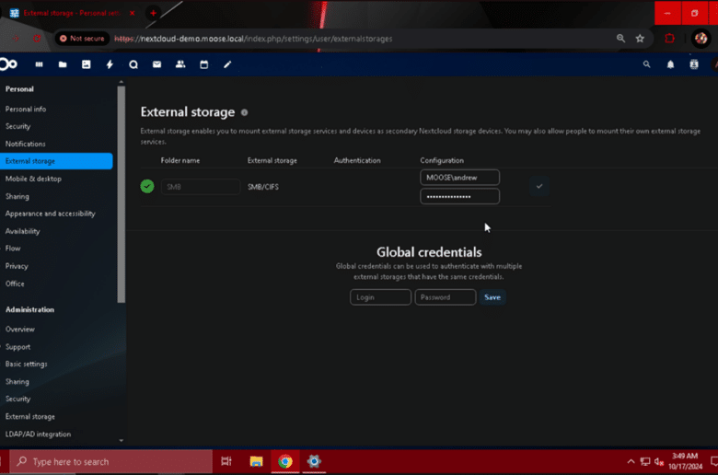Open the contacts menu icon in header

click(694, 64)
